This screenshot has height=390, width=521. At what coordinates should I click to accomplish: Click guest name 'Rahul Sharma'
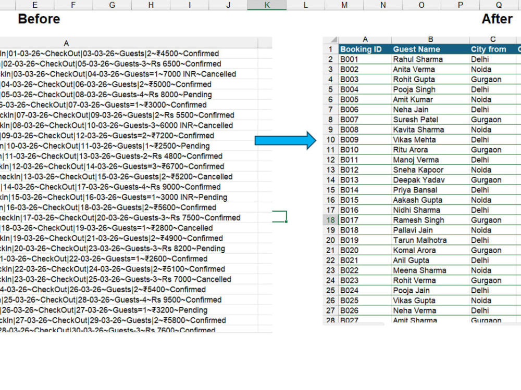(430, 59)
